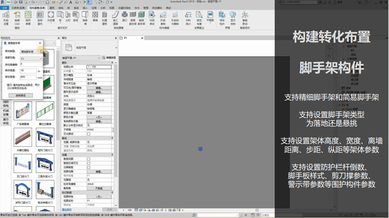
Task: Expand the 底部标高 F1 dropdown
Action: [32, 58]
